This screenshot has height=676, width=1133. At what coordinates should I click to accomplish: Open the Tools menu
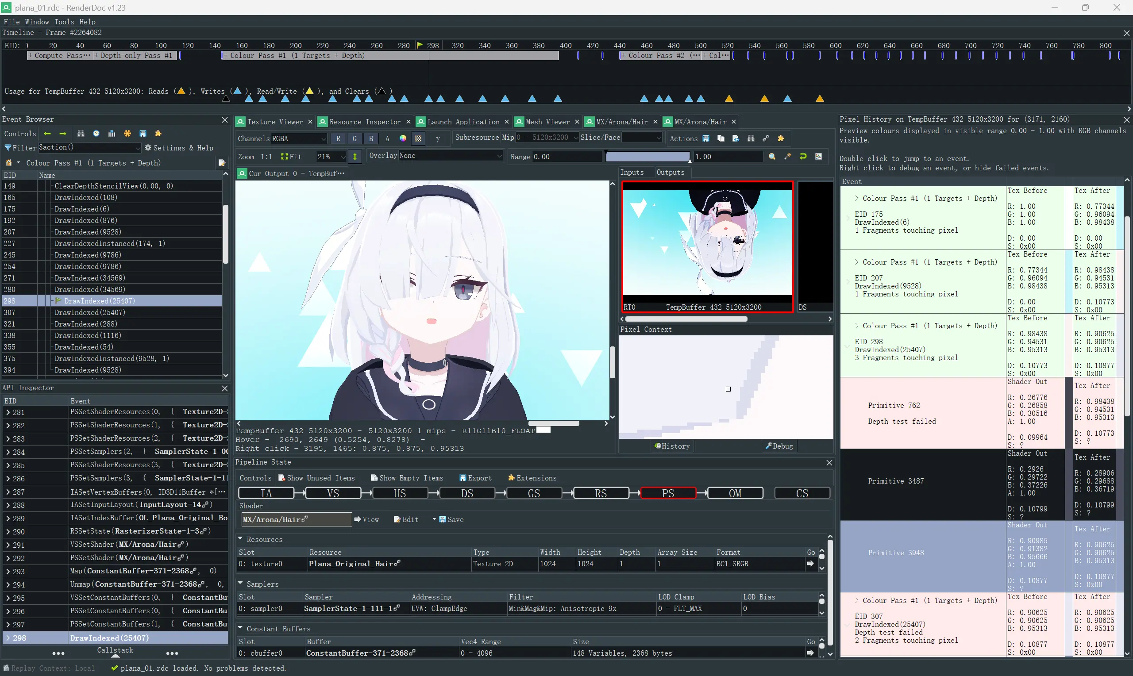[64, 21]
